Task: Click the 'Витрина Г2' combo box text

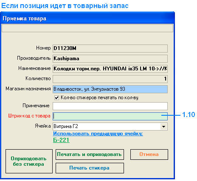Action: point(66,126)
